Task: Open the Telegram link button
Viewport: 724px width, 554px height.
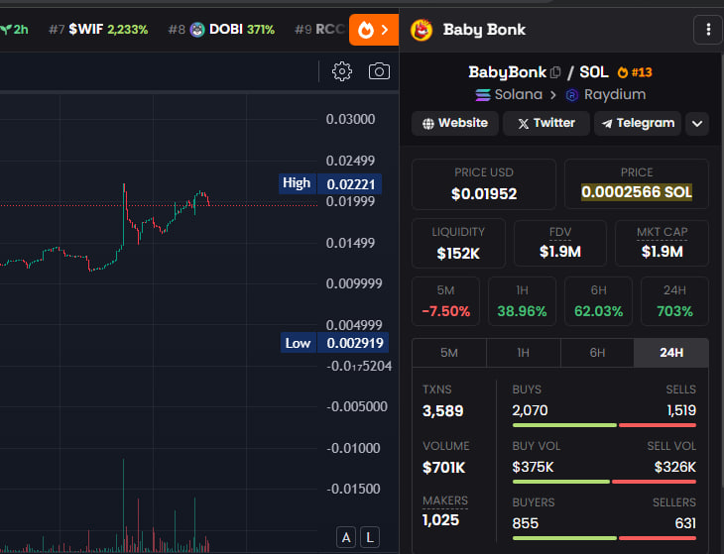Action: click(x=638, y=123)
